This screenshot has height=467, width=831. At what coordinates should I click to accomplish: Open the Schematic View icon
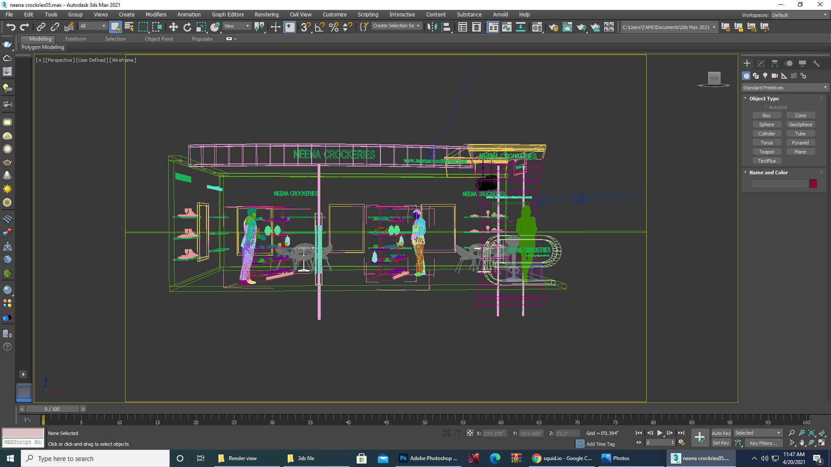click(521, 27)
